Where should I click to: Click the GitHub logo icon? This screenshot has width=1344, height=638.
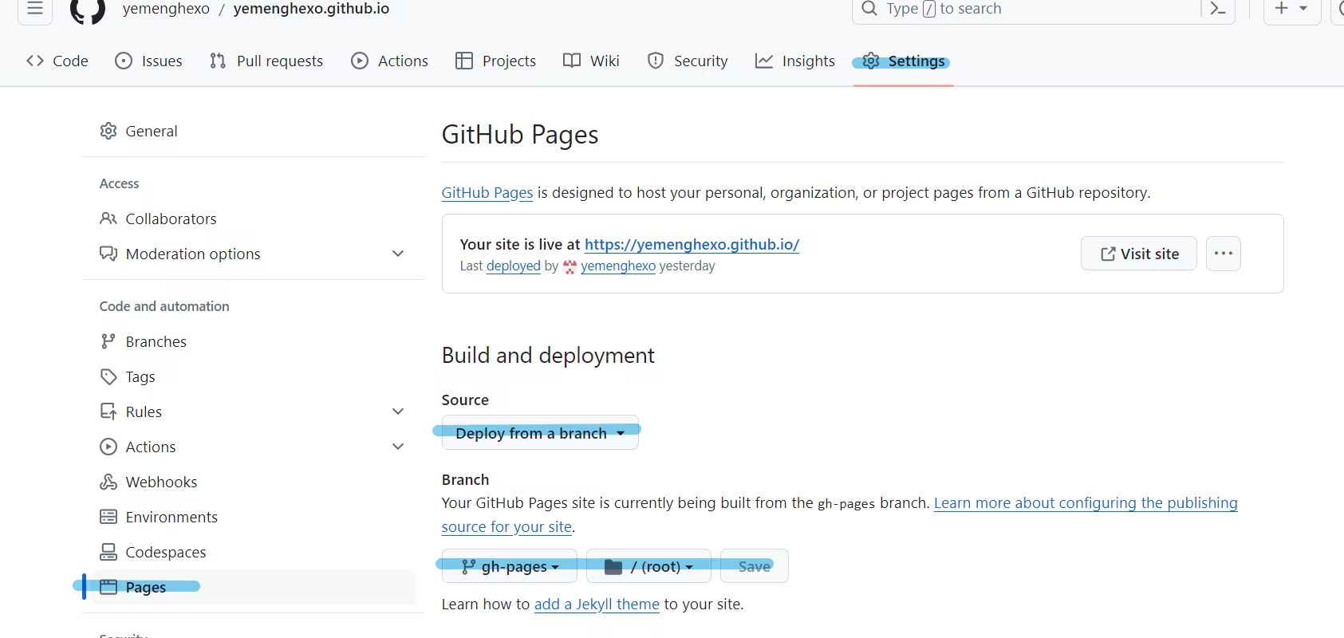coord(88,10)
